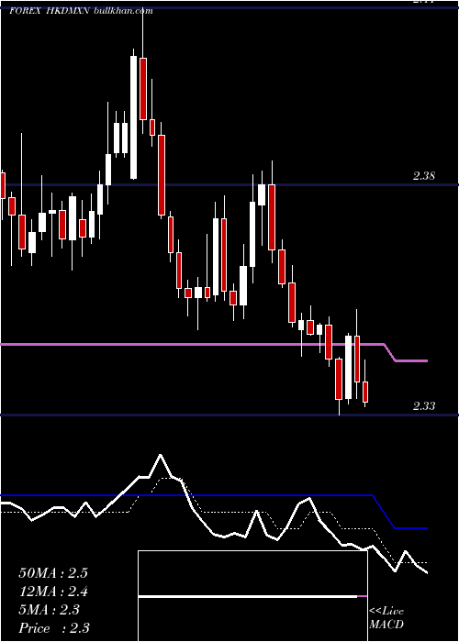Viewport: 459px width, 642px height.
Task: Click the '50MA : 2.5' legend text
Action: click(x=53, y=573)
